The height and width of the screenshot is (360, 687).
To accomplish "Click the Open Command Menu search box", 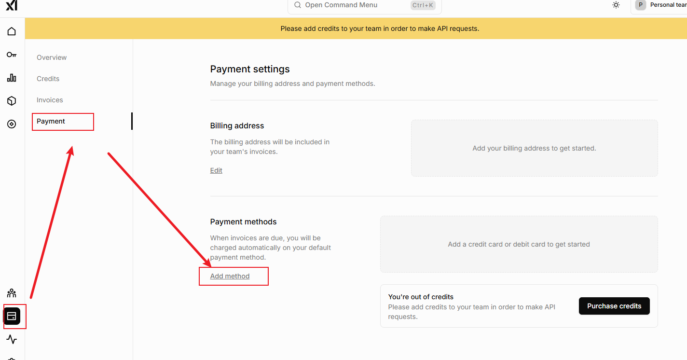I will click(364, 5).
